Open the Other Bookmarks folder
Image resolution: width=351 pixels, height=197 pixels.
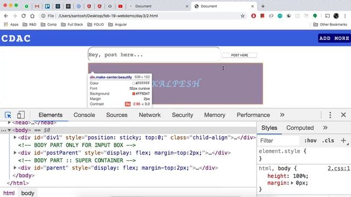pos(330,24)
